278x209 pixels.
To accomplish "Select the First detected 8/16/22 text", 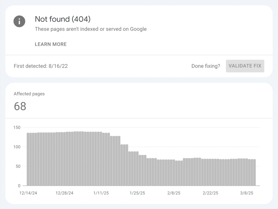I will 41,66.
